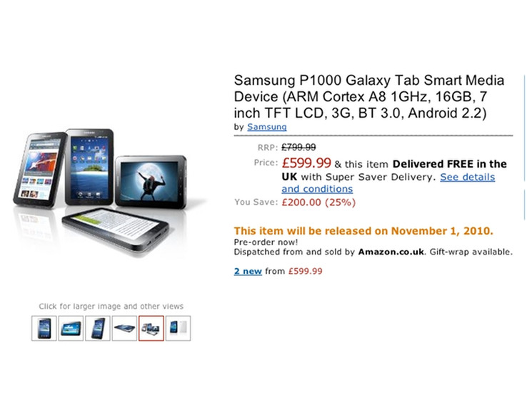527x395 pixels.
Task: Select the first front-view tablet thumbnail
Action: [x=44, y=328]
